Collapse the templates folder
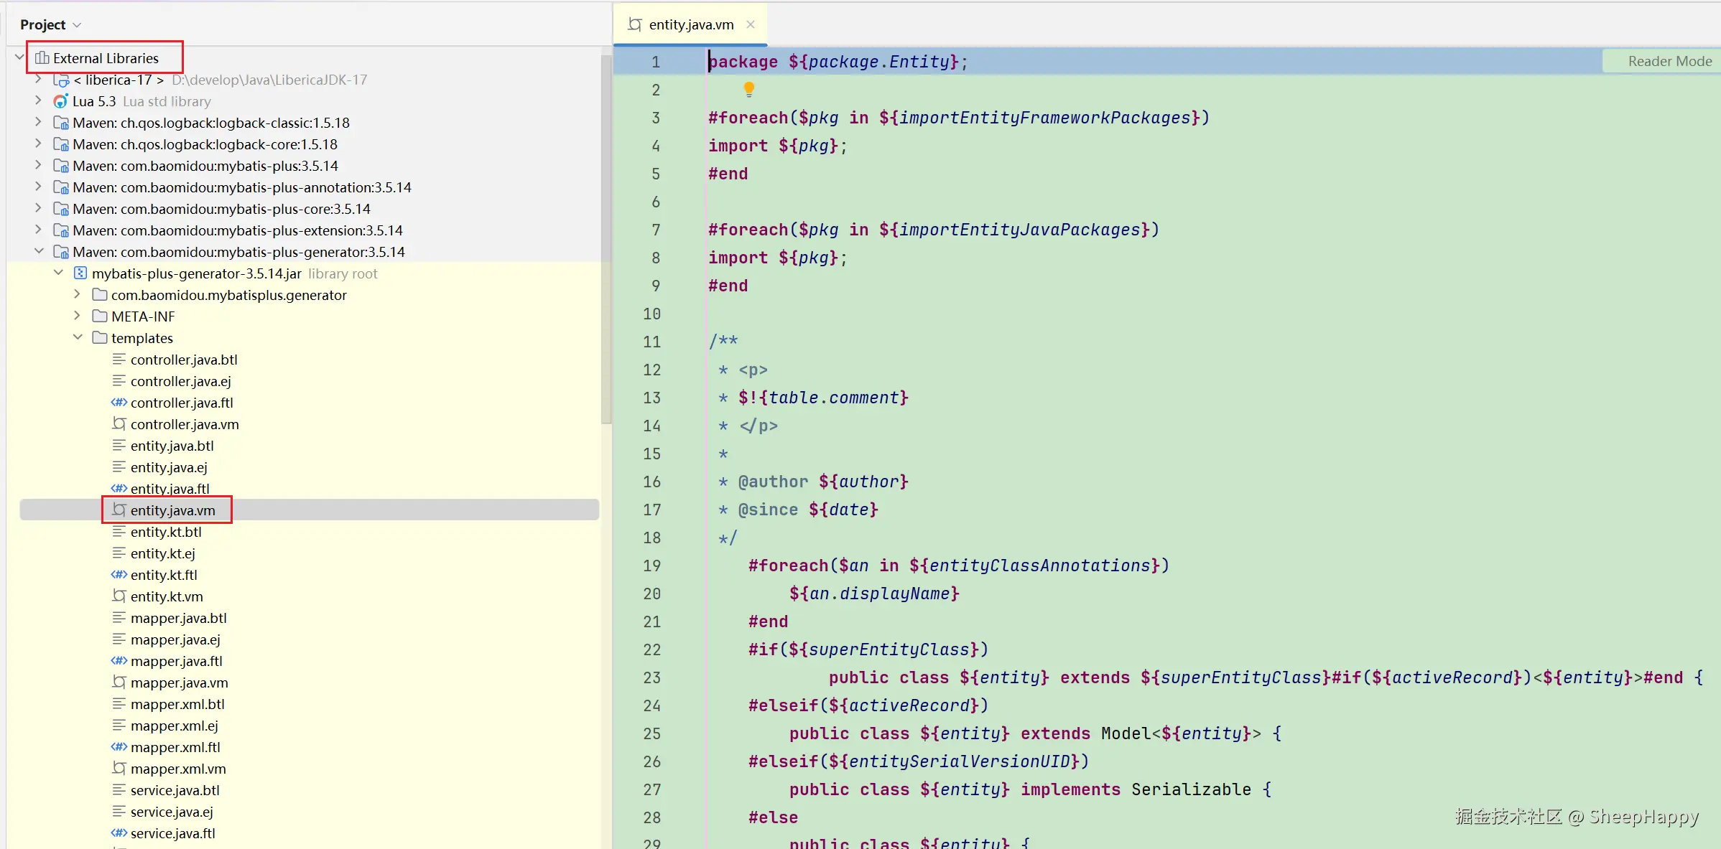 point(78,337)
